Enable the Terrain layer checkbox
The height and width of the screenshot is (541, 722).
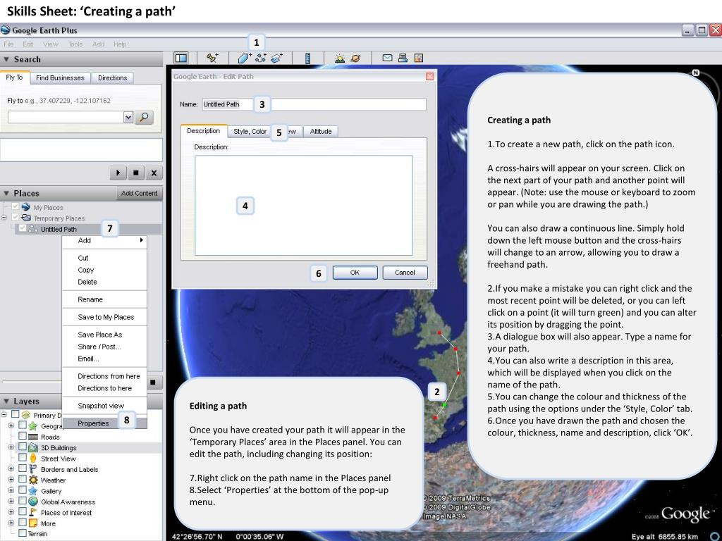(x=22, y=533)
